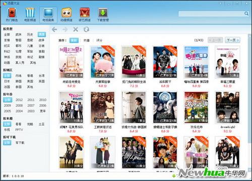Click the 7.1 分 rating text

[134, 86]
